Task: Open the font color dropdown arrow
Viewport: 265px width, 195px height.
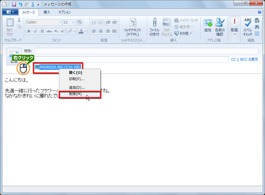Action: (x=86, y=31)
